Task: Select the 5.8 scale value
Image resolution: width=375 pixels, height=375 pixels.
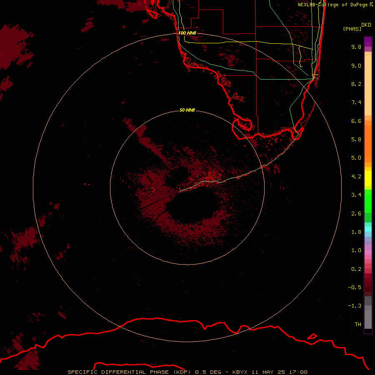Action: tap(356, 140)
